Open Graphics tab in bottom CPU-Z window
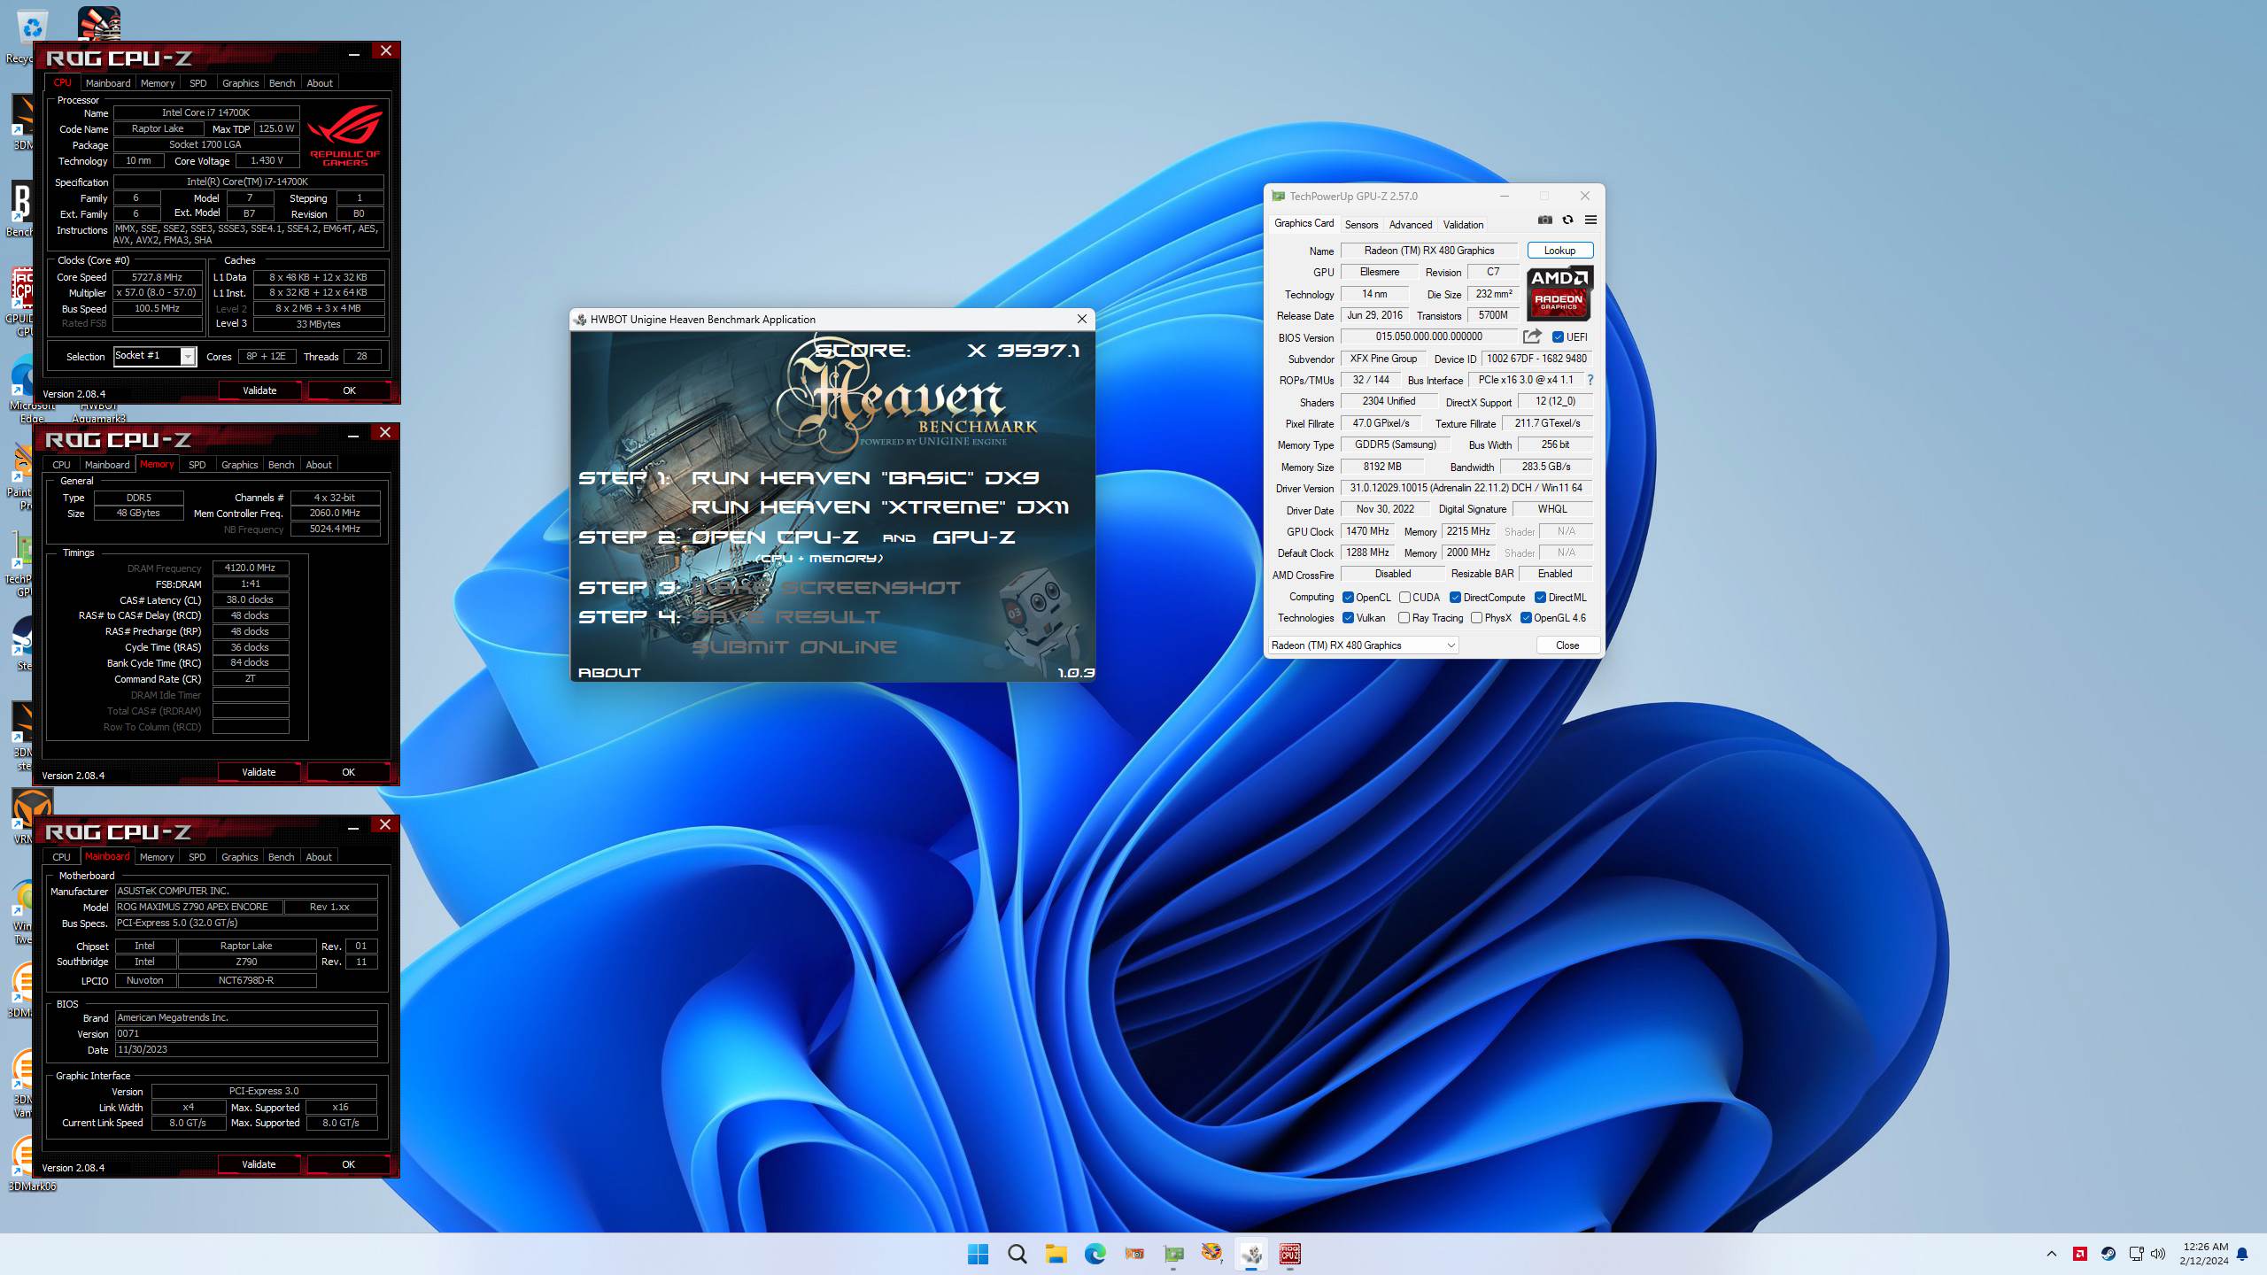Screen dimensions: 2267x1275 tap(239, 857)
